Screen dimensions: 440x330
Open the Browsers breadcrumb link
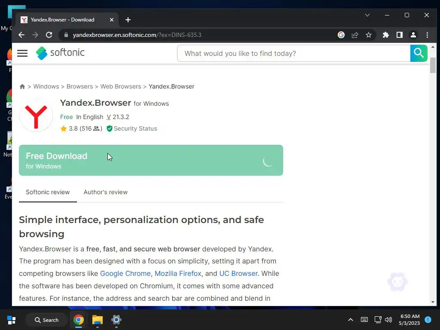pyautogui.click(x=79, y=86)
